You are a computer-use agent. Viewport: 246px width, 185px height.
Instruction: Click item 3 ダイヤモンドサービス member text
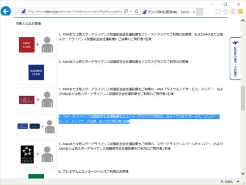click(141, 91)
